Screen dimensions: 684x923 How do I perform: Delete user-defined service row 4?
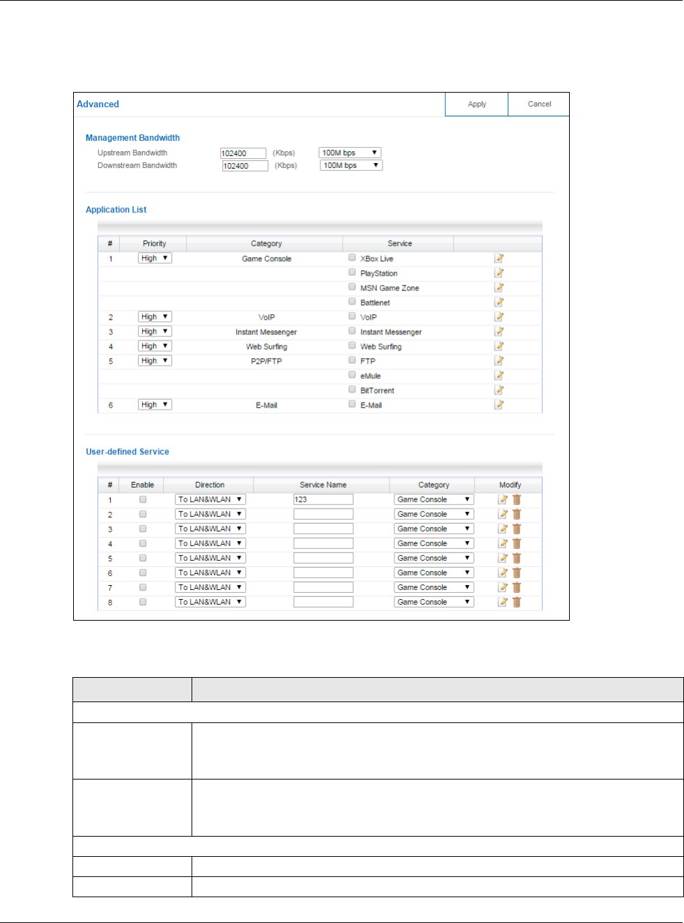click(x=517, y=543)
